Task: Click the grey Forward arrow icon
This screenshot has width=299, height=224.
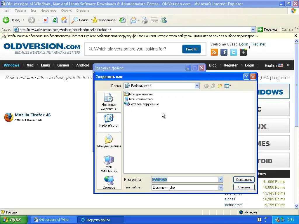Action: (x=32, y=20)
